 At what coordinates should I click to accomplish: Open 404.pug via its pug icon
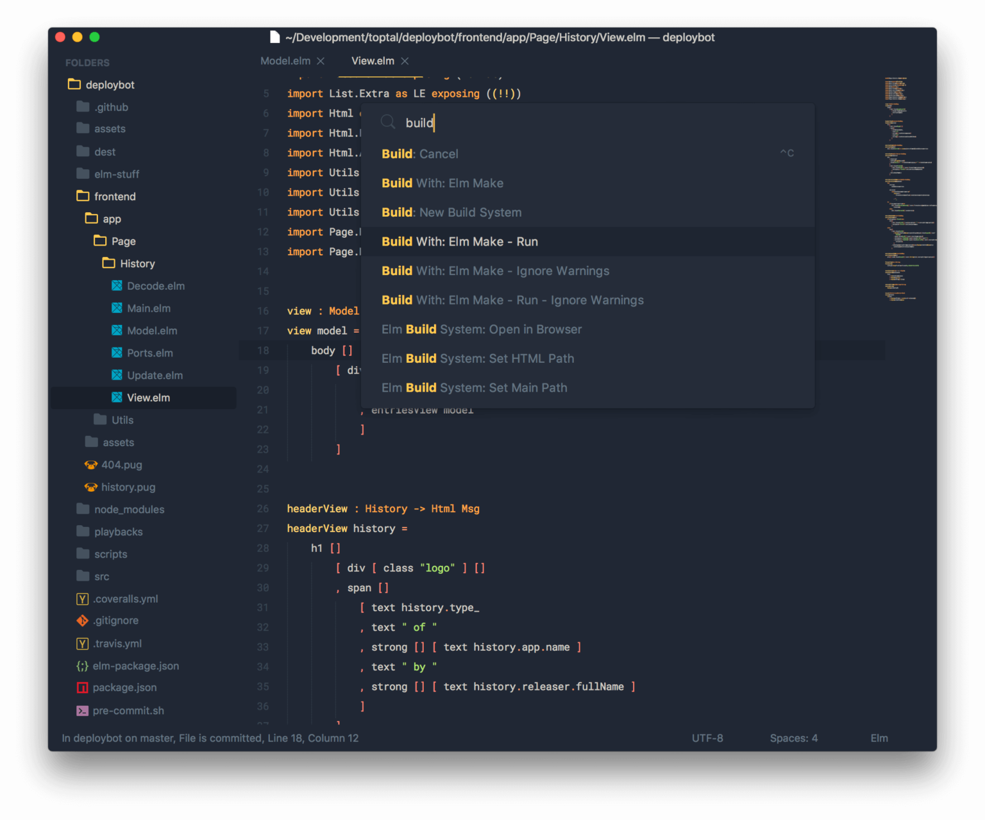click(x=90, y=465)
